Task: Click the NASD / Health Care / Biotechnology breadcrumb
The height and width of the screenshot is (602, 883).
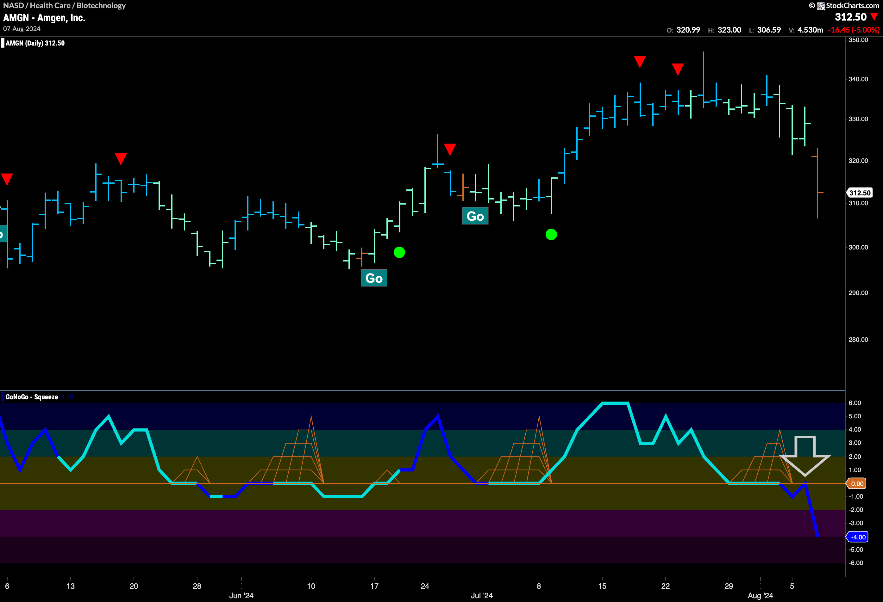Action: (x=65, y=6)
